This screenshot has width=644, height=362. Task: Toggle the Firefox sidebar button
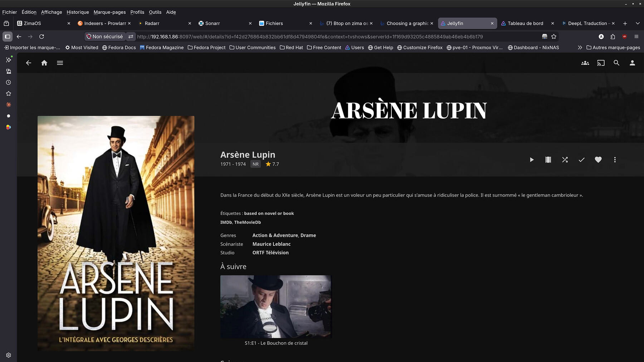click(8, 36)
